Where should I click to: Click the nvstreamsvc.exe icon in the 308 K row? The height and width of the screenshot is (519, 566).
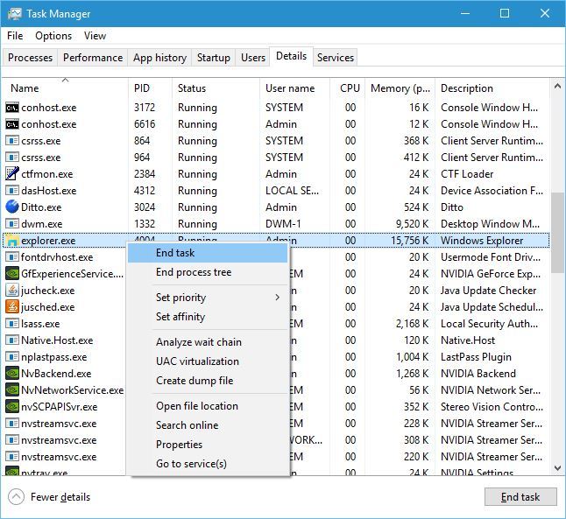(x=12, y=439)
